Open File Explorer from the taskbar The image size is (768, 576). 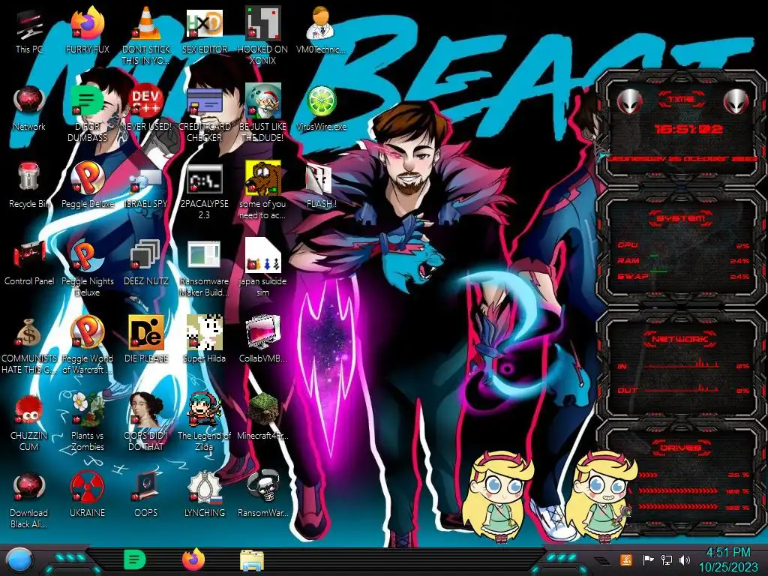pos(252,560)
